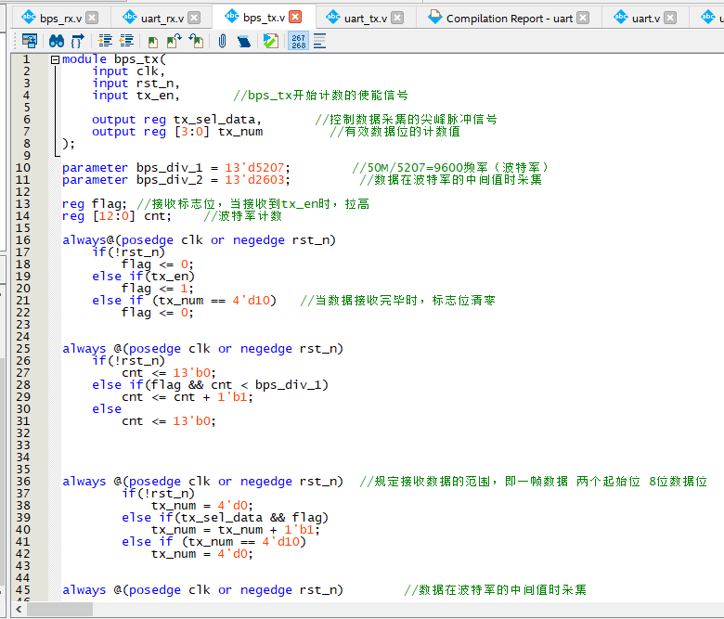
Task: Click '[3:0] tx_num' on line 7
Action: tap(218, 132)
